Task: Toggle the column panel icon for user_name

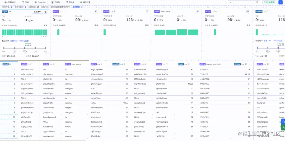Action: click(x=198, y=11)
